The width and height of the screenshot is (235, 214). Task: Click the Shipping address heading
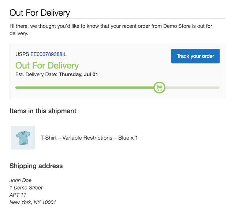36,166
